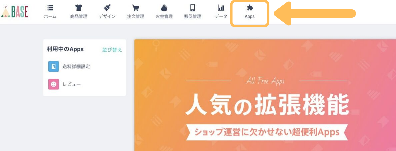The image size is (396, 151).
Task: Click the 人気の拡張機能 banner
Action: (265, 95)
